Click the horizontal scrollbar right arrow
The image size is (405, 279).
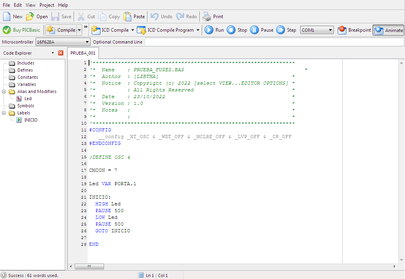click(x=394, y=266)
